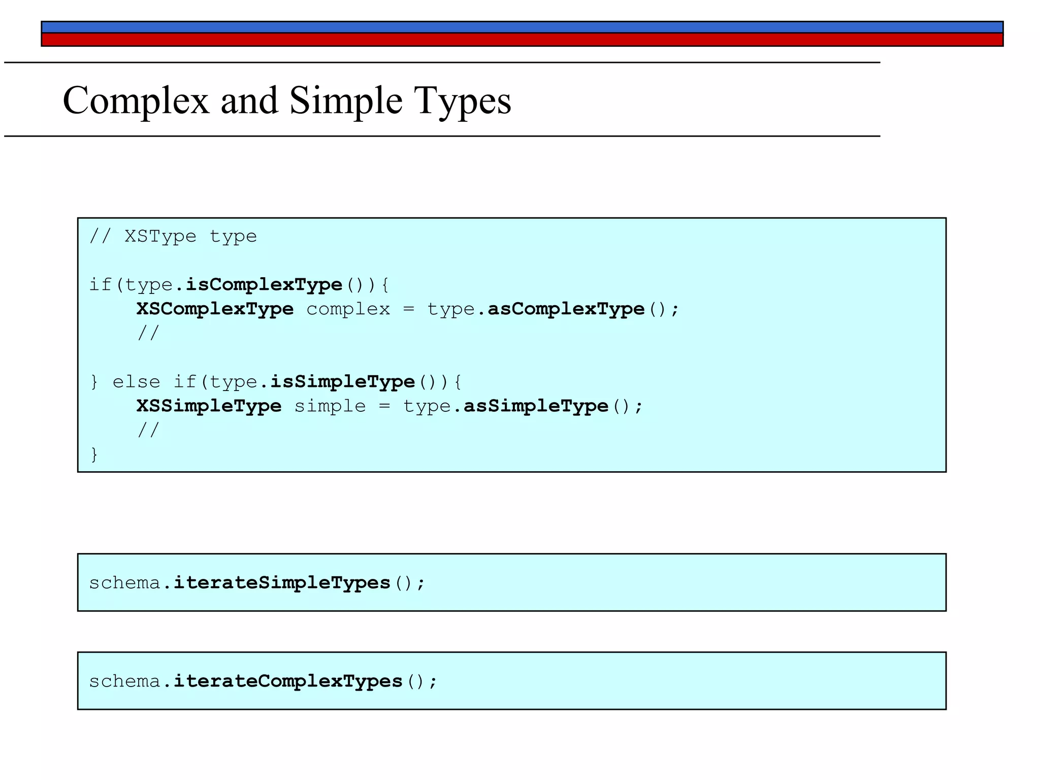This screenshot has width=1040, height=780.
Task: Select the bold 'XSComplexType' declaration
Action: 215,309
